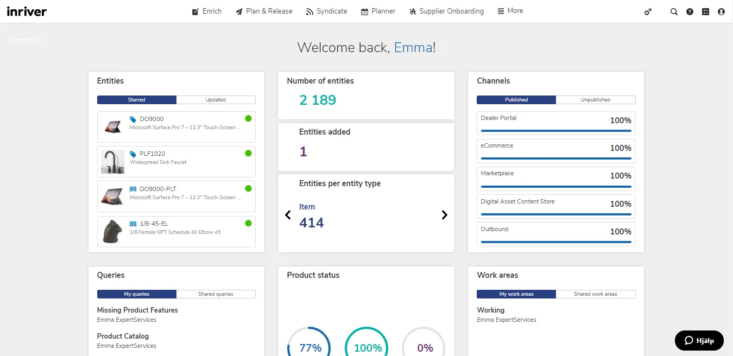Expand the More menu
This screenshot has height=356, width=733.
point(510,11)
